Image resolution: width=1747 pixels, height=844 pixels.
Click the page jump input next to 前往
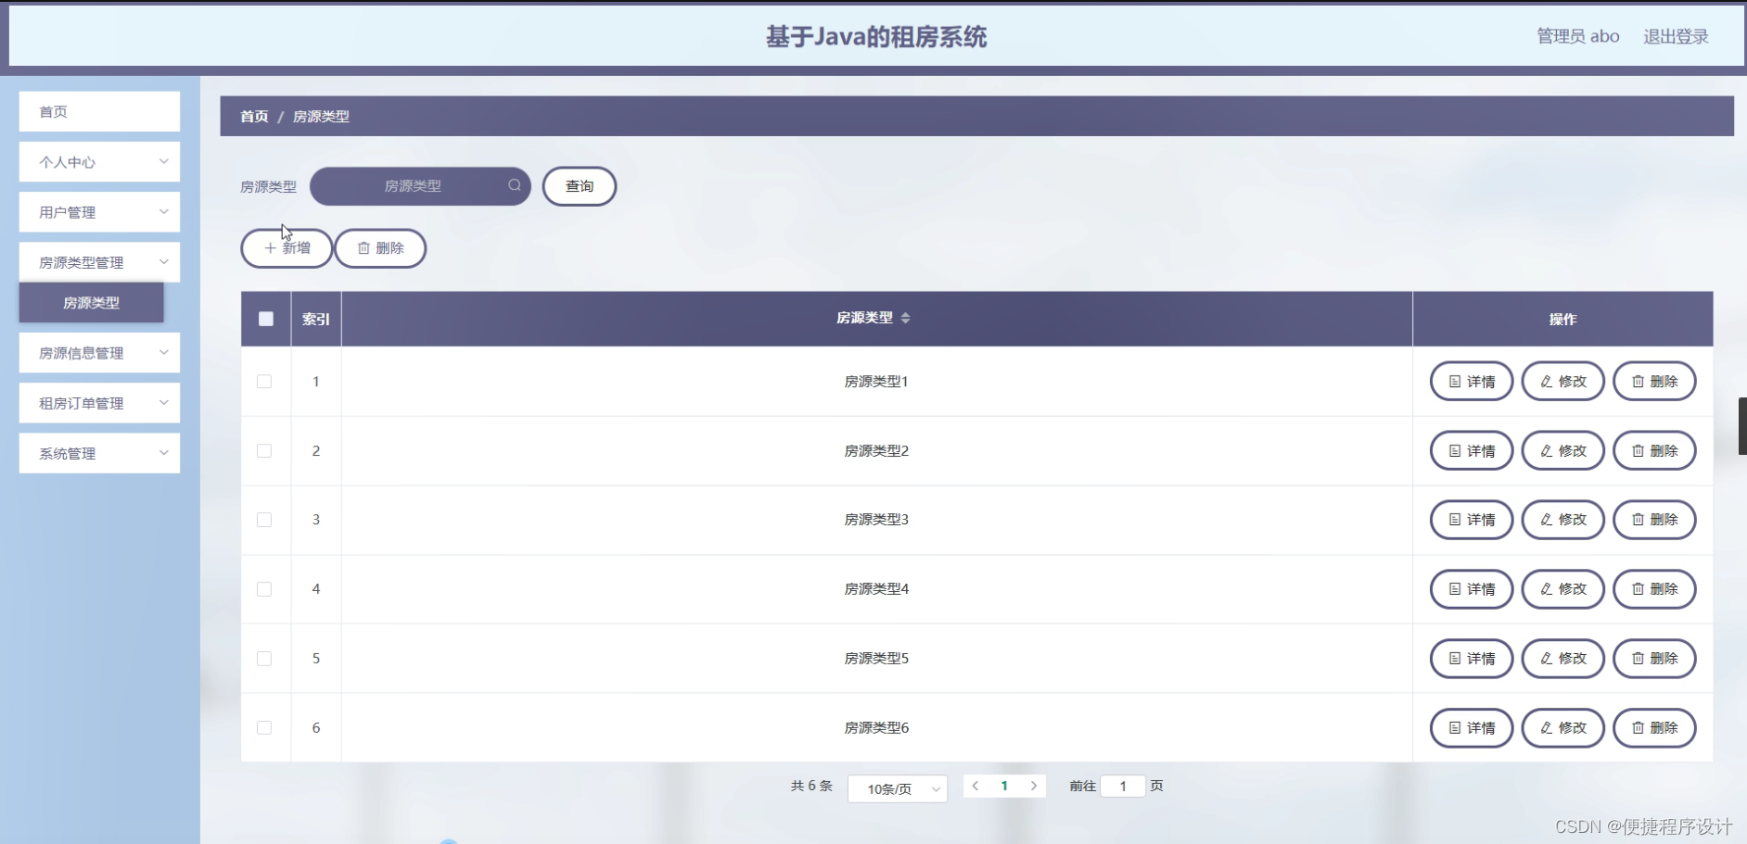pos(1123,785)
